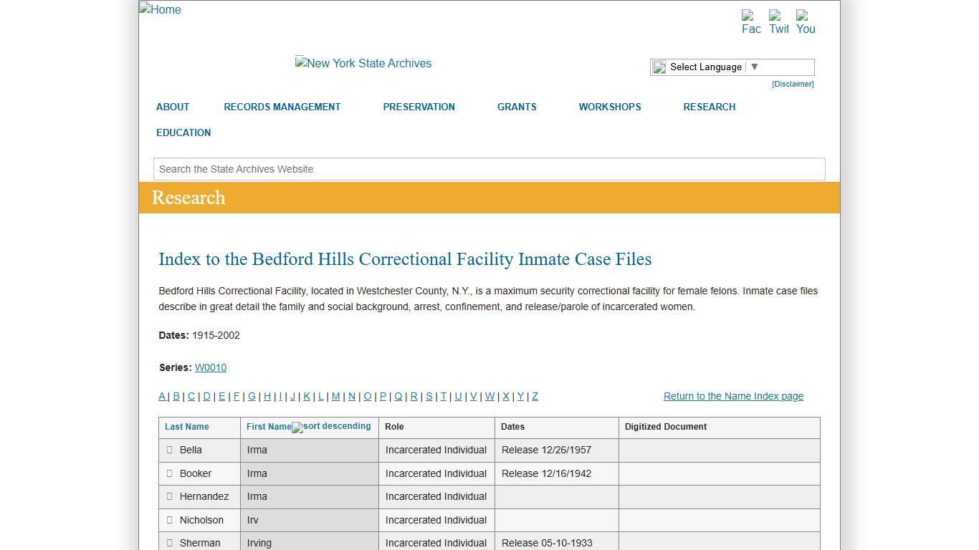The height and width of the screenshot is (550, 979).
Task: Expand the row icon beside Hernandez
Action: coord(170,496)
